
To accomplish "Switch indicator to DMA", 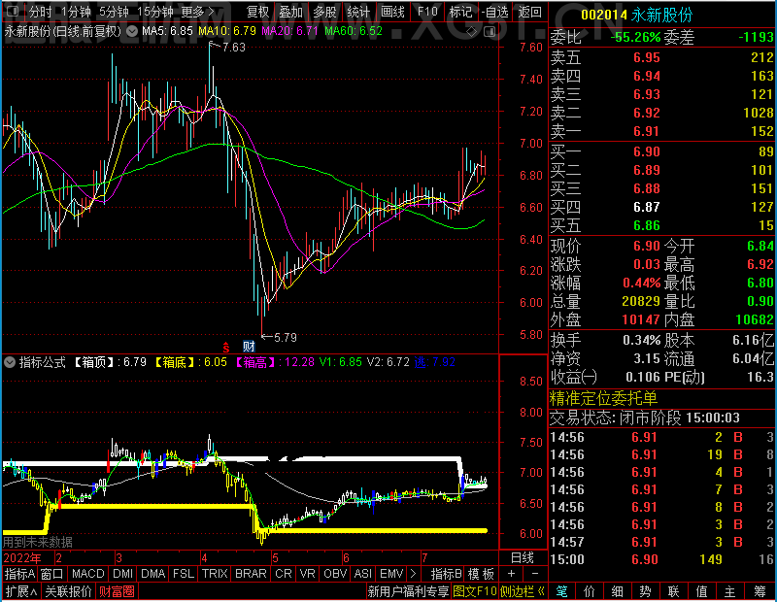I will (x=153, y=574).
